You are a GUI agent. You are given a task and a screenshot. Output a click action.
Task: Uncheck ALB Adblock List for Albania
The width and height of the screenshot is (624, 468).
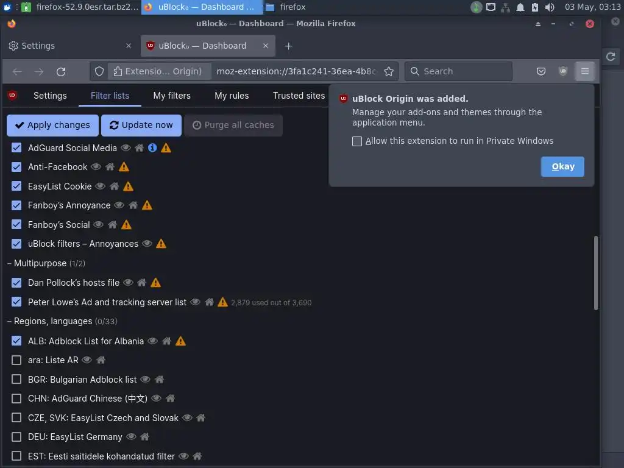(16, 341)
